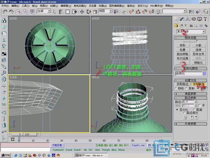
Task: Click the 变形 object type button
Action: (x=183, y=46)
